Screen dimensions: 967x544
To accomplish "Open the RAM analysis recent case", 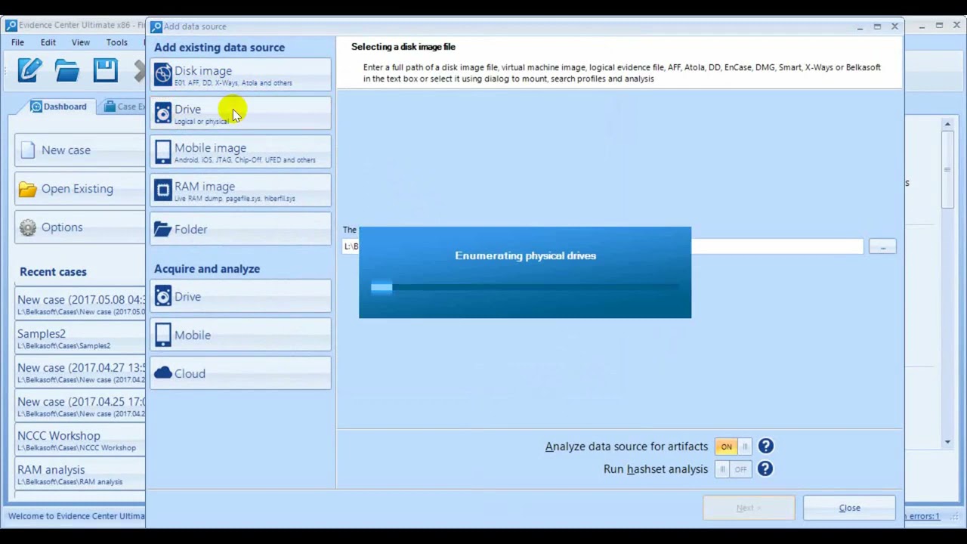I will pos(80,474).
